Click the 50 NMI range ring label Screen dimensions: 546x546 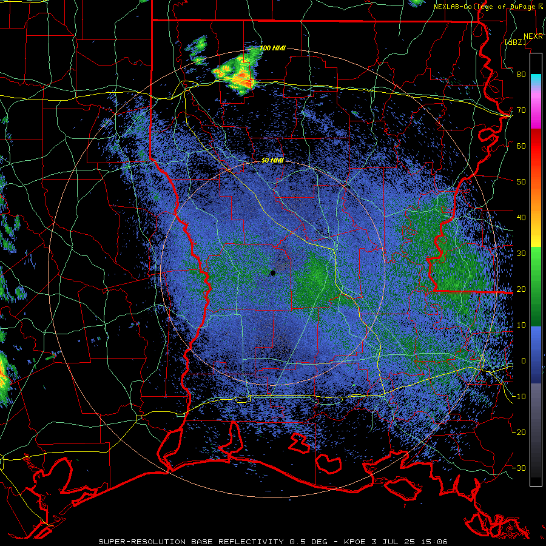click(x=272, y=160)
